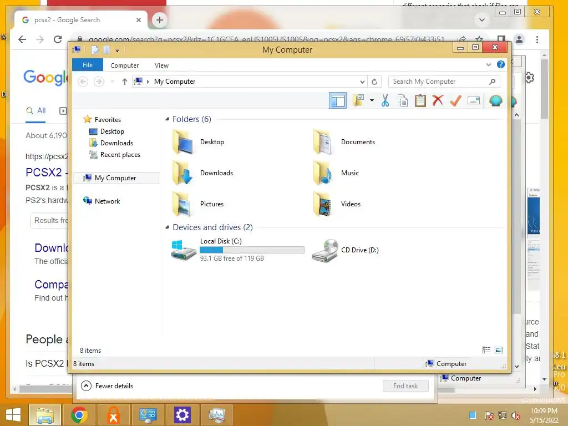This screenshot has height=426, width=568.
Task: Close the pcsx2 - Google Search tab
Action: 138,20
